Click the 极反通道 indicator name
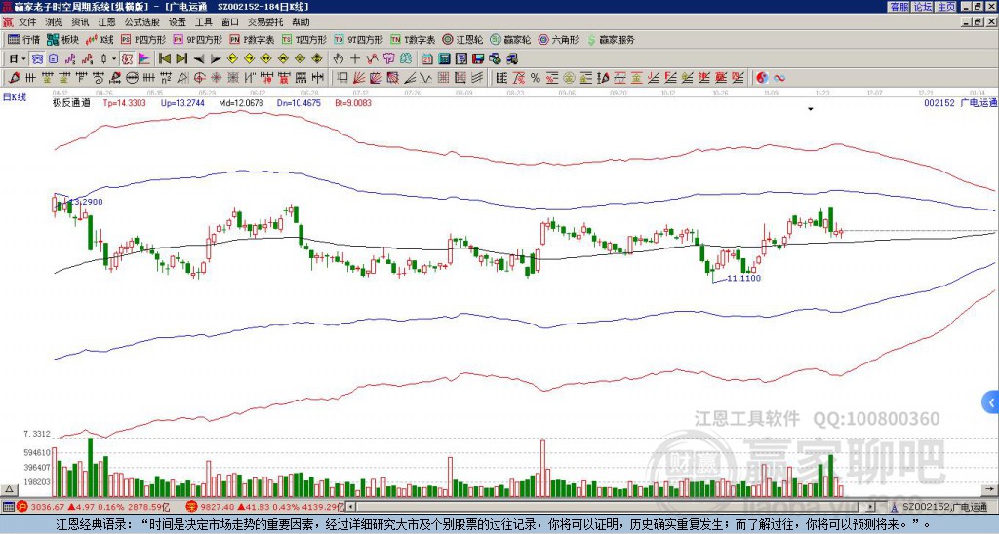Viewport: 999px width, 534px height. 71,103
